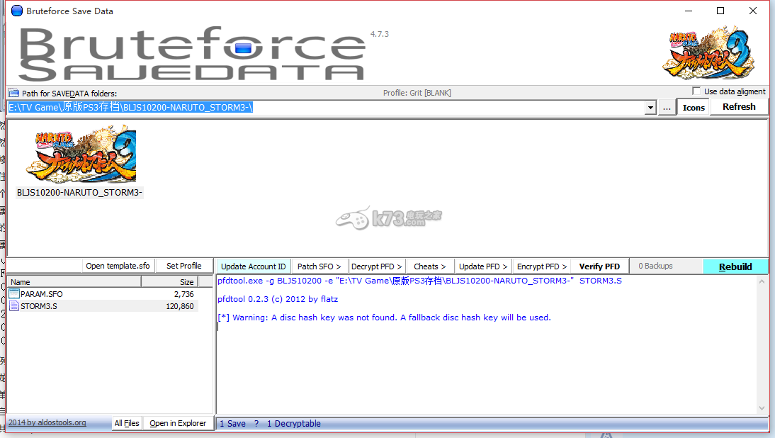Screen dimensions: 775x438
Task: Click the All Files button
Action: 127,423
